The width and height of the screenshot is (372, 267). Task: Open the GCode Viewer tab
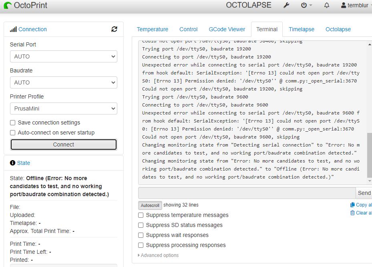227,29
